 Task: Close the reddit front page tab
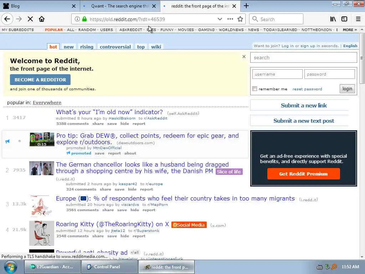tap(234, 6)
